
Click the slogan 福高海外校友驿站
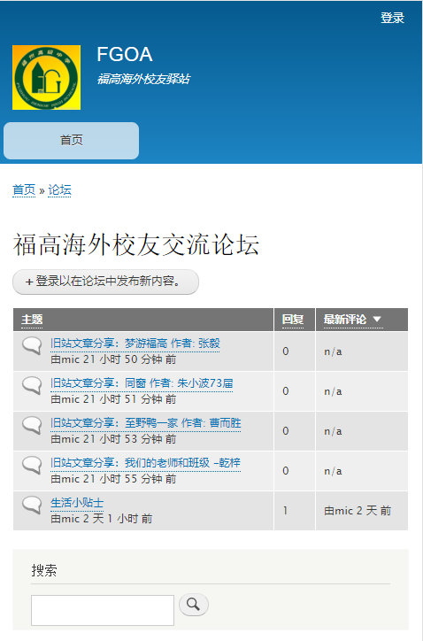pyautogui.click(x=143, y=79)
